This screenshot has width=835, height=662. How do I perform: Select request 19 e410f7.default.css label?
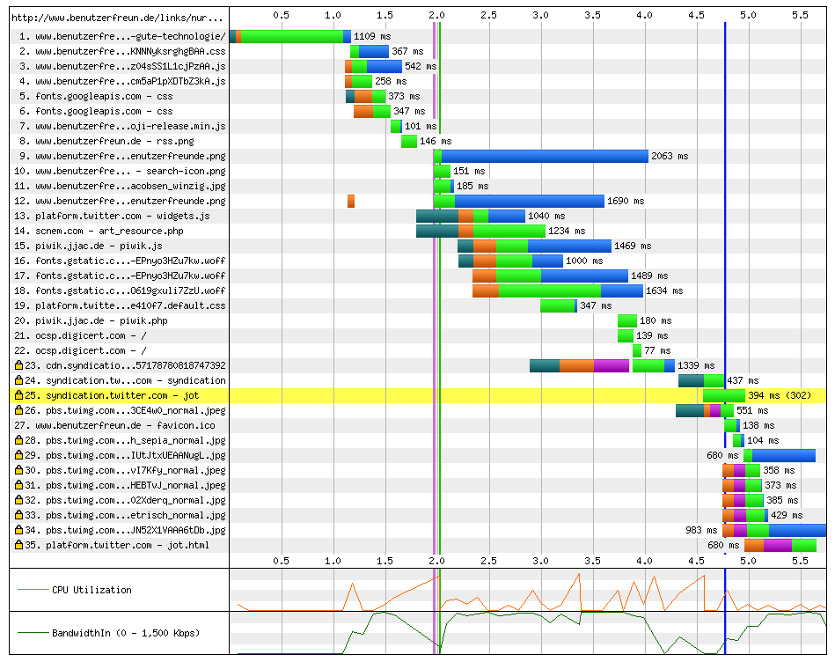click(x=120, y=305)
